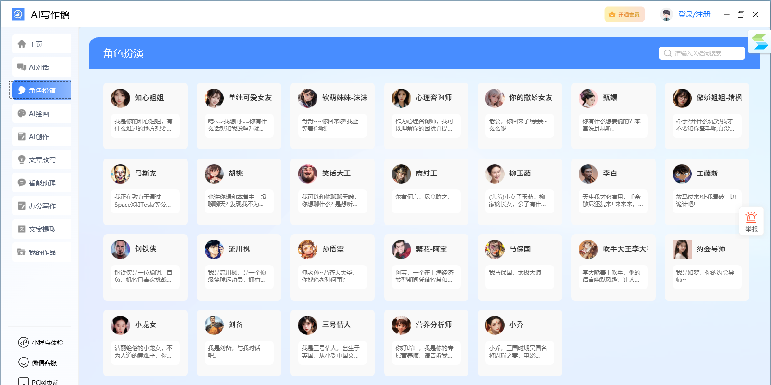Open the 知心姐姐 avatar
Image resolution: width=771 pixels, height=385 pixels.
click(121, 98)
